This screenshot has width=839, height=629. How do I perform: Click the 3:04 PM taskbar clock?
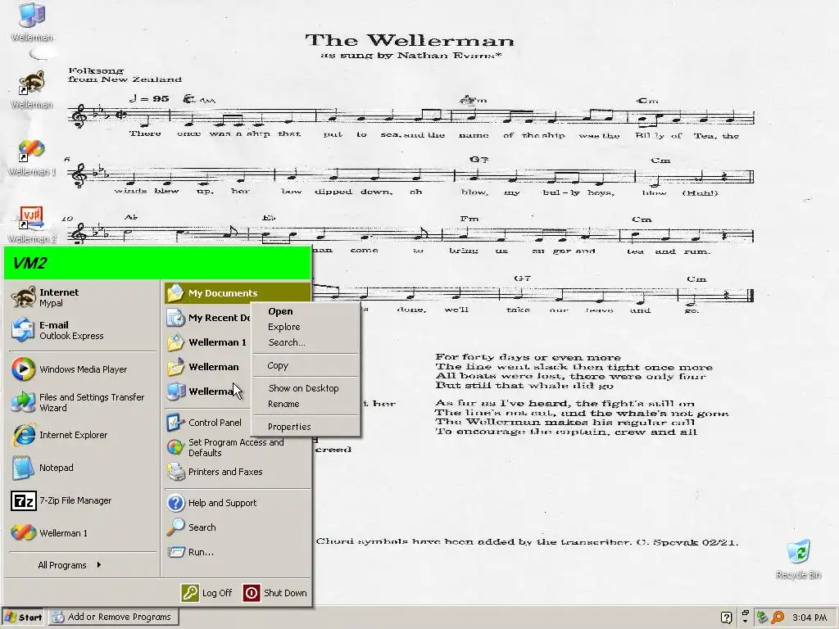(809, 618)
